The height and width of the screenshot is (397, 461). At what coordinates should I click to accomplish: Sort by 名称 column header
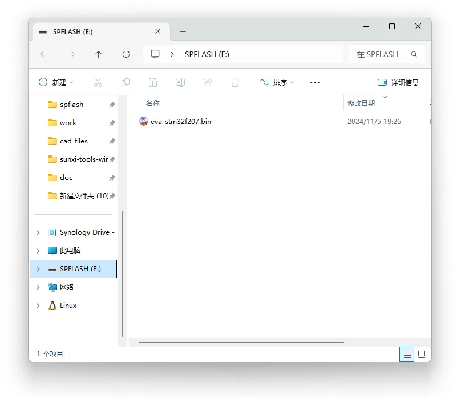tap(153, 103)
